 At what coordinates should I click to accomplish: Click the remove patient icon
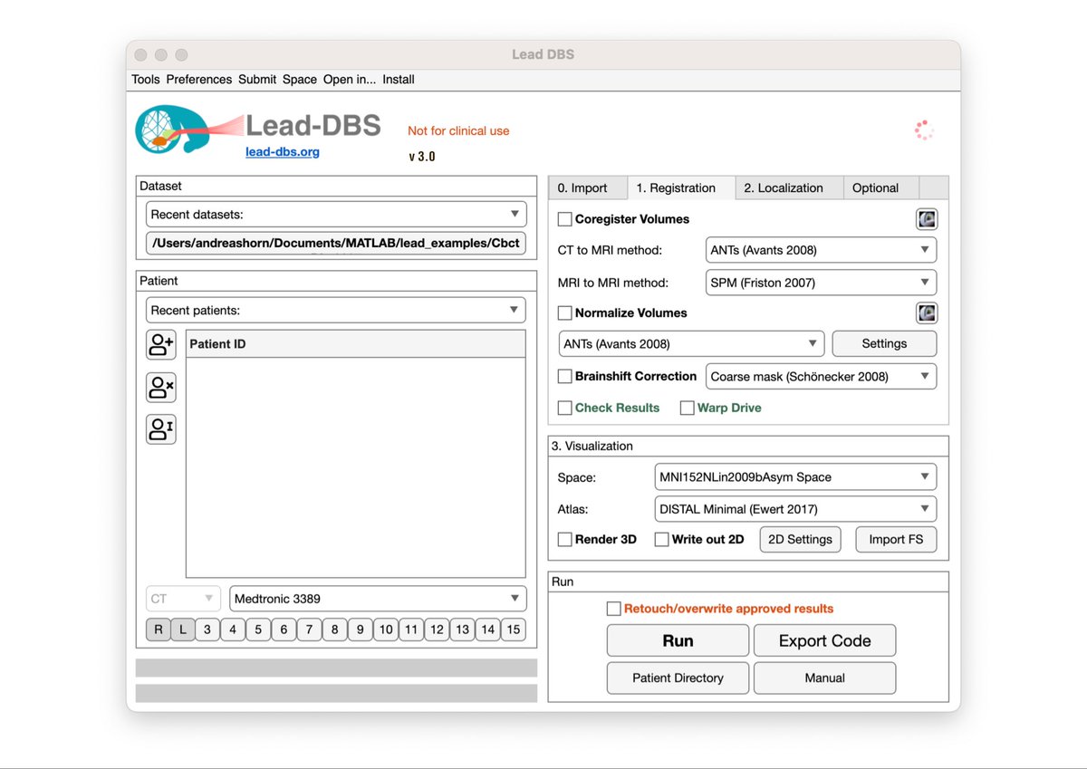(x=161, y=387)
